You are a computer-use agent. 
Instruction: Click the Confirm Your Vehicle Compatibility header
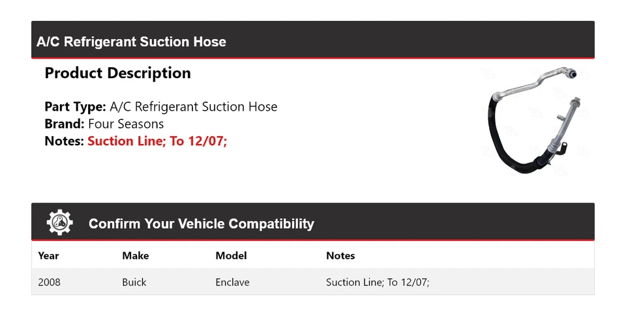(201, 223)
